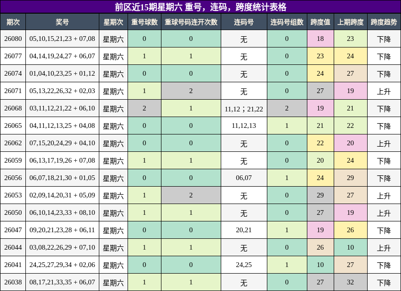This screenshot has height=291, width=401.
Task: Click consecutive numbers cell 06,07
Action: click(x=244, y=178)
